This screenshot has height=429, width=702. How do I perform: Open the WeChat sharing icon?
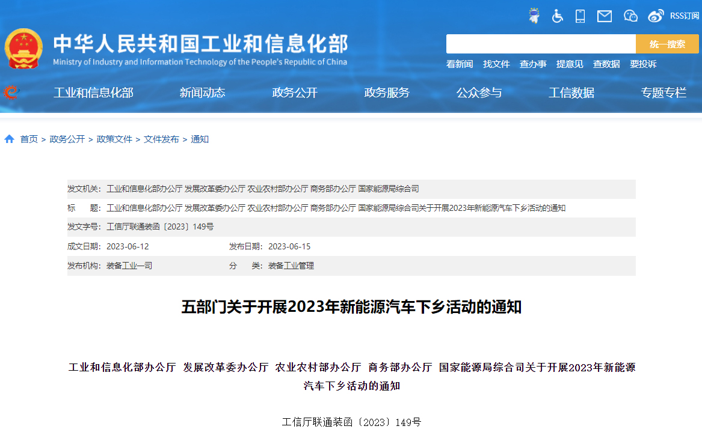[630, 16]
